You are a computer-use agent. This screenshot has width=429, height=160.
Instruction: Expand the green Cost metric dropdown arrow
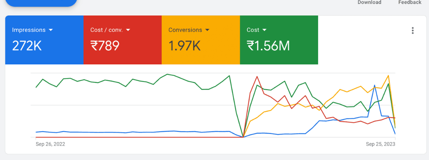[265, 30]
